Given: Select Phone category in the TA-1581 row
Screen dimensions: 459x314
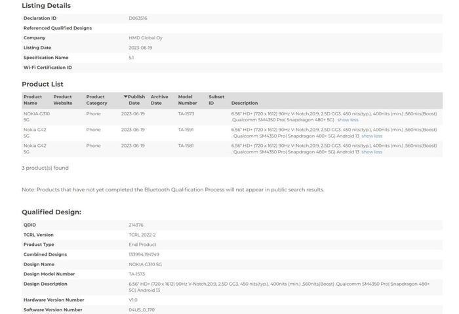Looking at the screenshot, I should click(93, 146).
